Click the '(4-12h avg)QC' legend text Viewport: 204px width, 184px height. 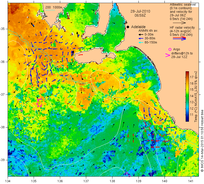180,31
